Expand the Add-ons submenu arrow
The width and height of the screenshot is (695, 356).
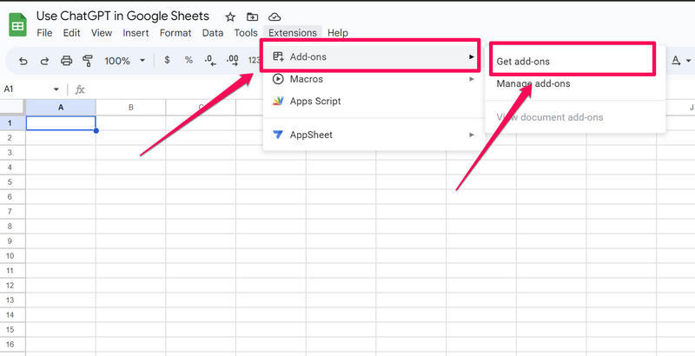(x=472, y=56)
